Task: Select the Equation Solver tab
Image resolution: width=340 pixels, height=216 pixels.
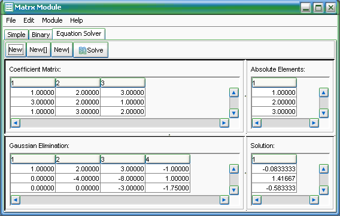Action: pos(78,33)
